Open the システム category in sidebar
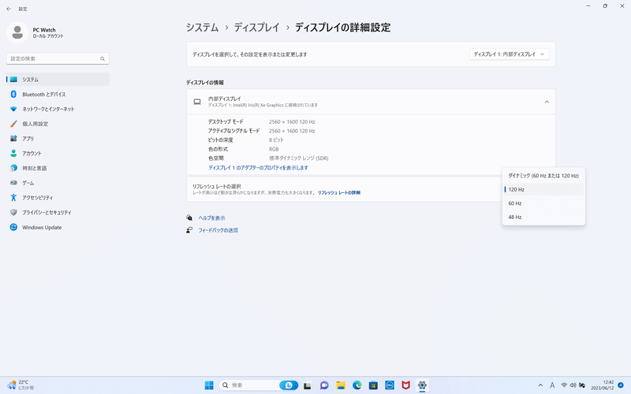 [x=58, y=80]
